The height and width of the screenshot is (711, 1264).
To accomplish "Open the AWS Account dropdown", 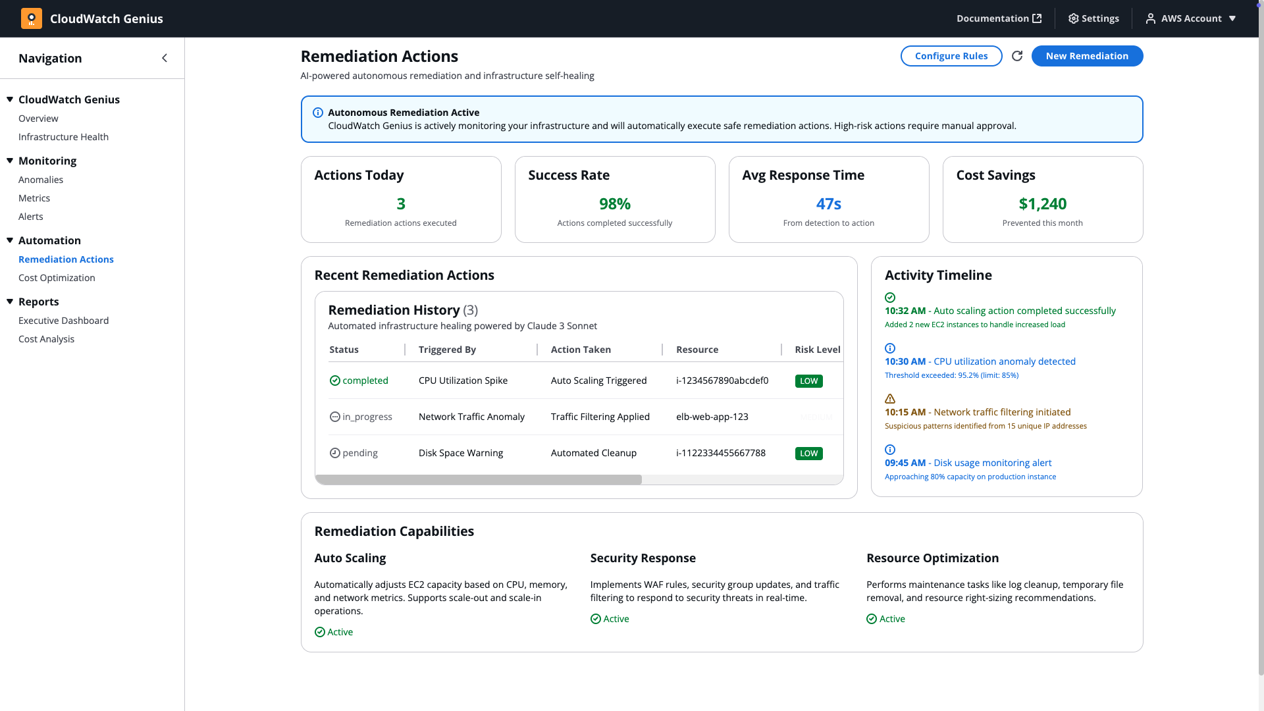I will click(1191, 18).
